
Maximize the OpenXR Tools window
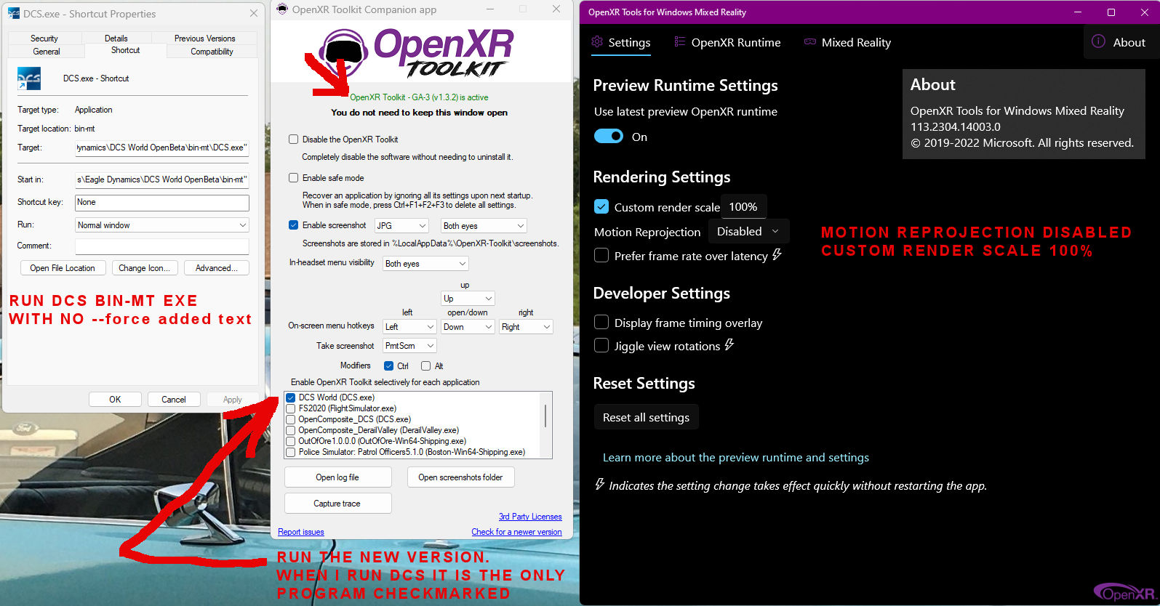coord(1111,12)
